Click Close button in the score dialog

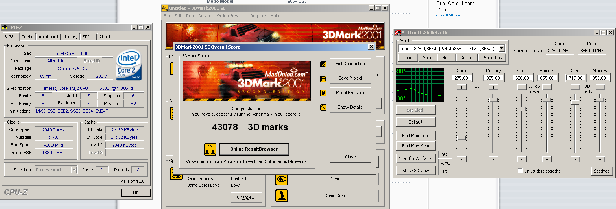coord(350,157)
